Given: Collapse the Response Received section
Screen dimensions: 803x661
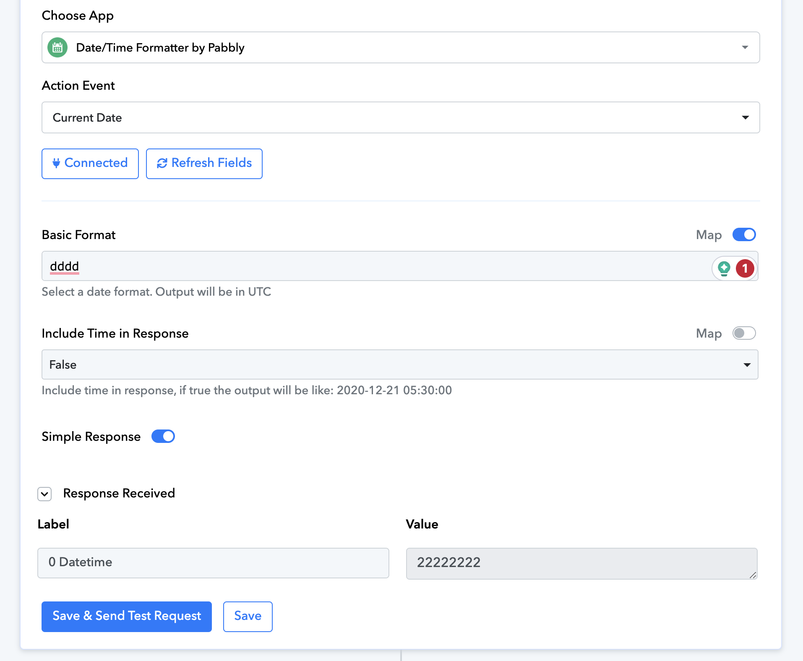Looking at the screenshot, I should pyautogui.click(x=44, y=494).
